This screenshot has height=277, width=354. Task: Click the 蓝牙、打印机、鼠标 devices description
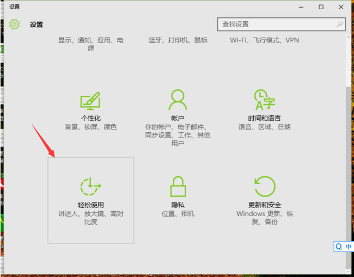pyautogui.click(x=178, y=40)
